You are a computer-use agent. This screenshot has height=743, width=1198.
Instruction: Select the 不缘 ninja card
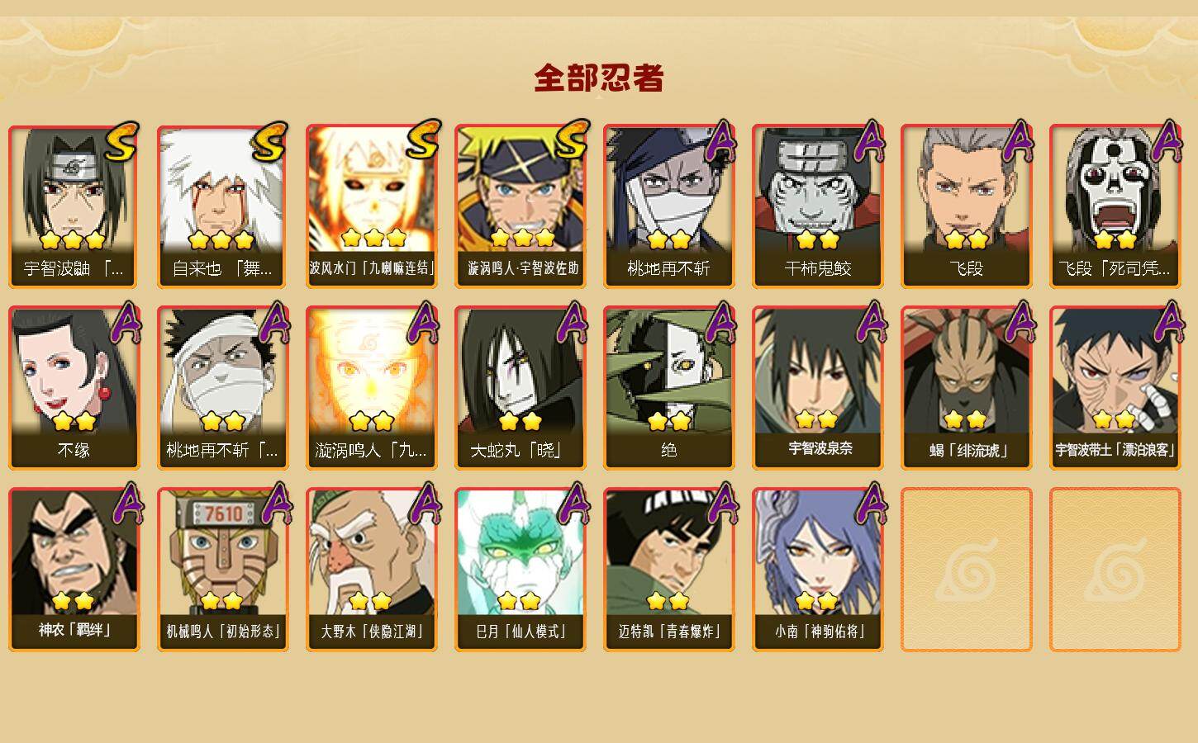point(74,388)
